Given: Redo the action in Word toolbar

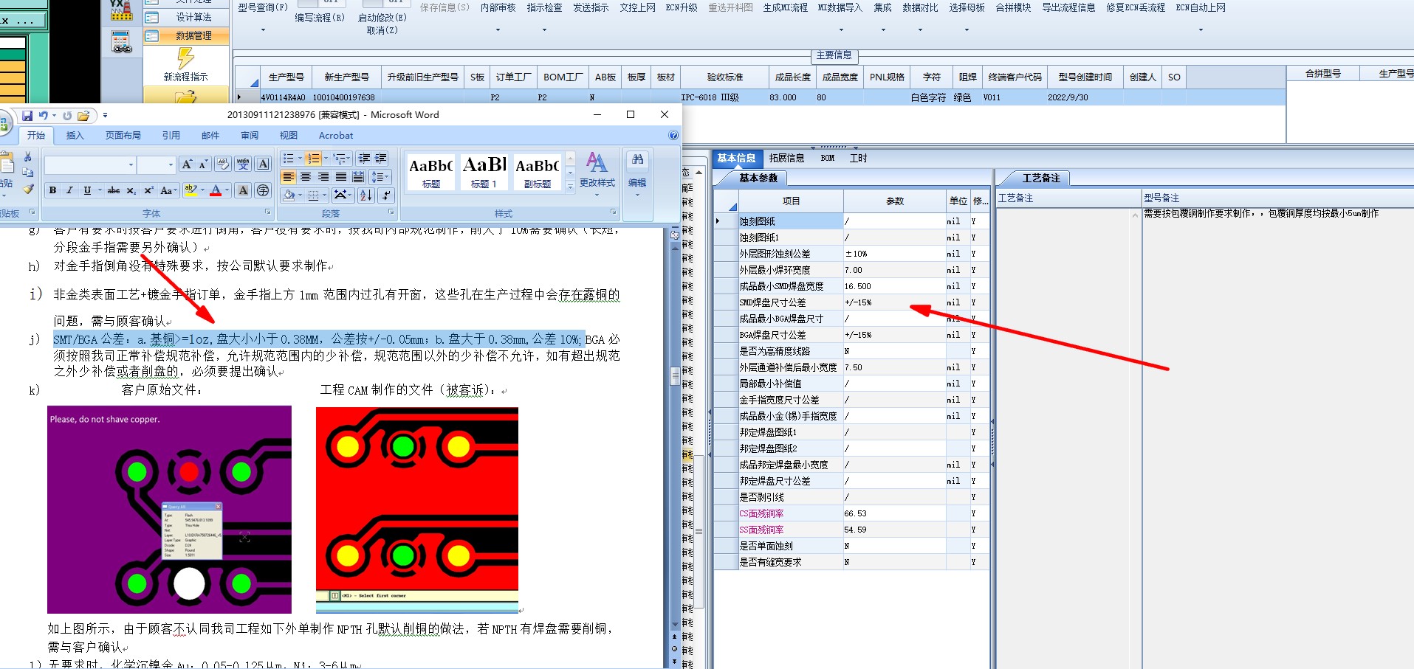Looking at the screenshot, I should coord(67,116).
